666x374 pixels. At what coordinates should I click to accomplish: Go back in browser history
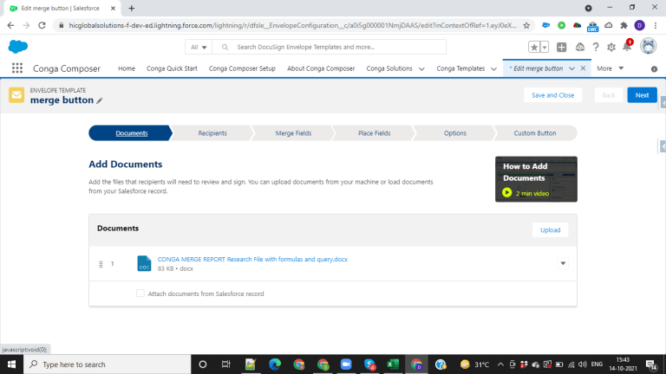coord(10,25)
